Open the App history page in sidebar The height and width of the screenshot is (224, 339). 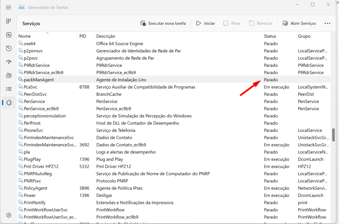pyautogui.click(x=9, y=48)
